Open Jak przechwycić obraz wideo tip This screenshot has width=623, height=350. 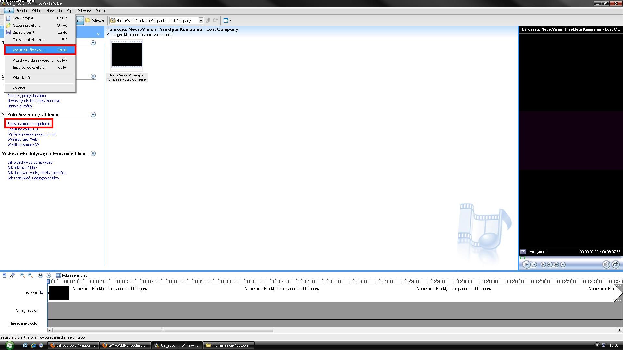coord(30,162)
